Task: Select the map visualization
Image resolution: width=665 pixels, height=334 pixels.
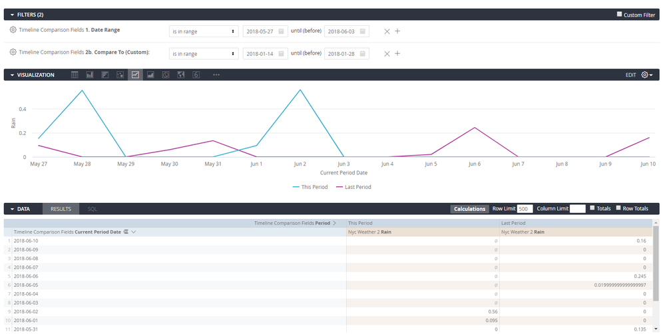Action: [x=181, y=75]
